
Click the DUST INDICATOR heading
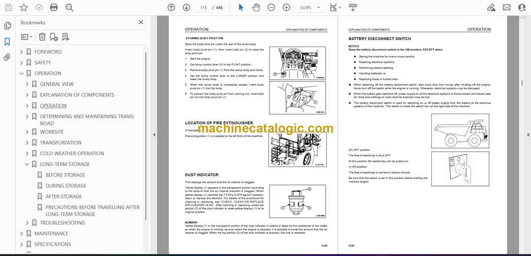(202, 175)
